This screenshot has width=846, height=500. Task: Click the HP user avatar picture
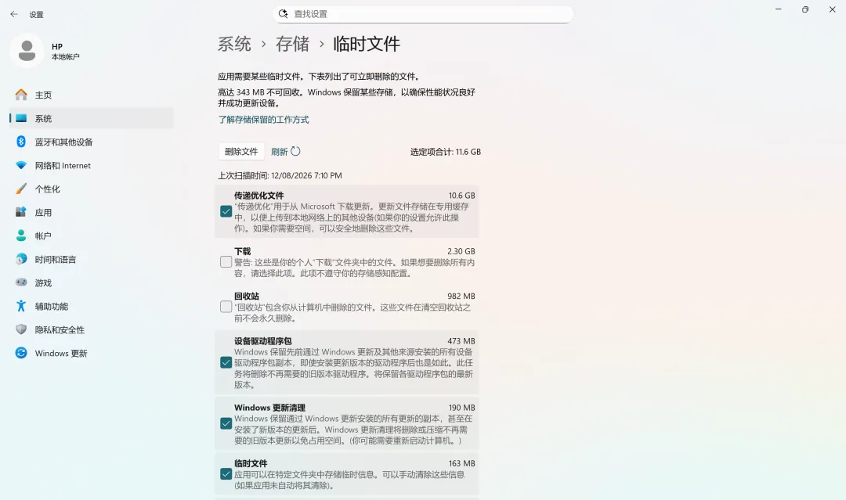point(27,51)
